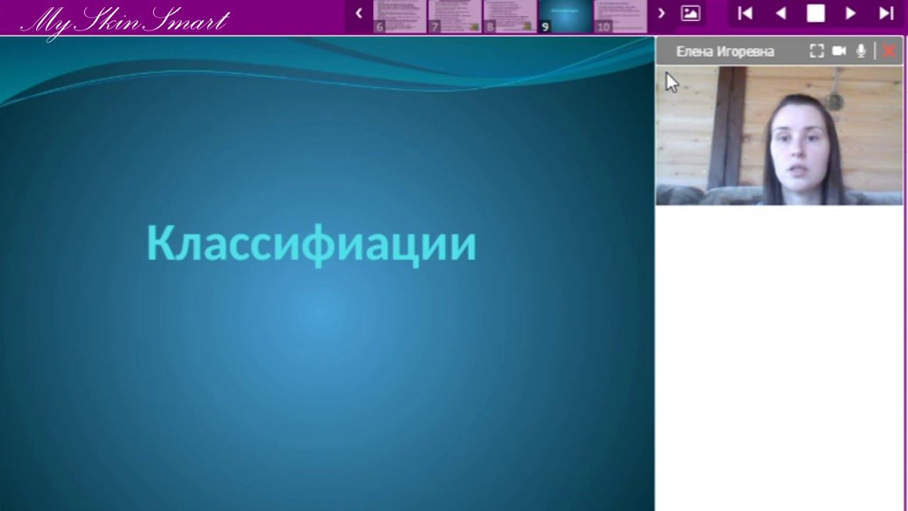908x511 pixels.
Task: Go to the previous slide
Action: coord(780,13)
